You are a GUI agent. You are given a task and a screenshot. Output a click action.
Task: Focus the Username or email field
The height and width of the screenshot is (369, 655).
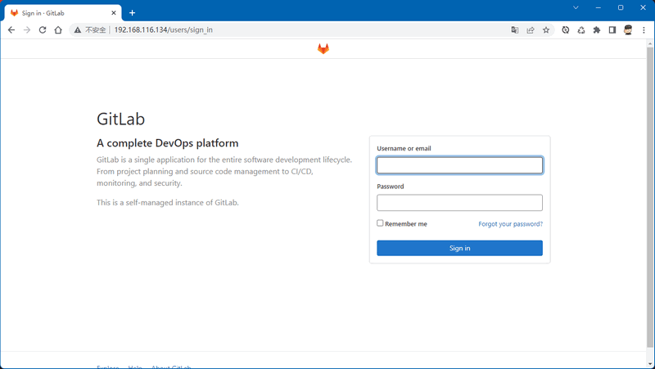[x=459, y=165]
